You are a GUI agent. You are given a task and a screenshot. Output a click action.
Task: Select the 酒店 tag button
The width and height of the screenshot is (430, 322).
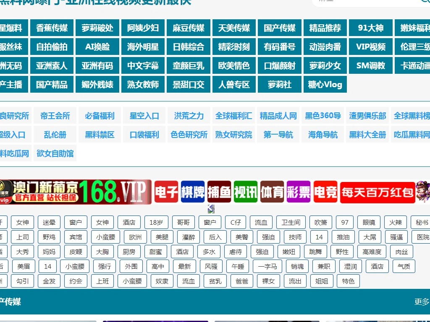[x=128, y=222]
